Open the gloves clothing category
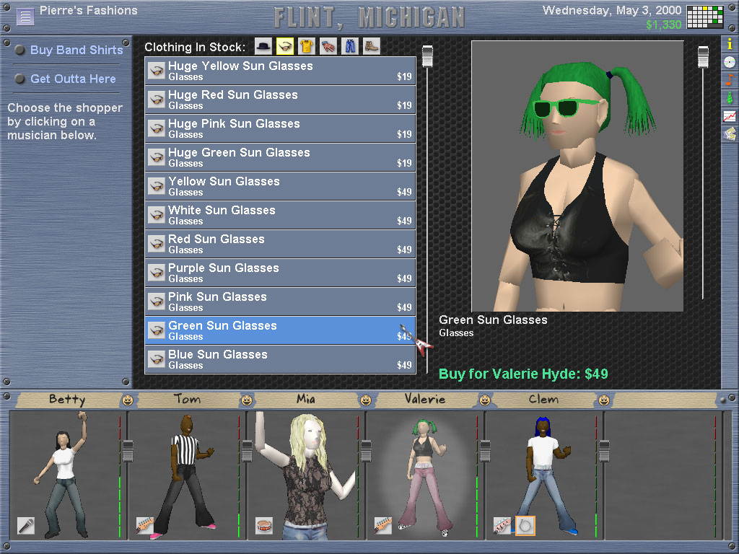 pos(328,47)
